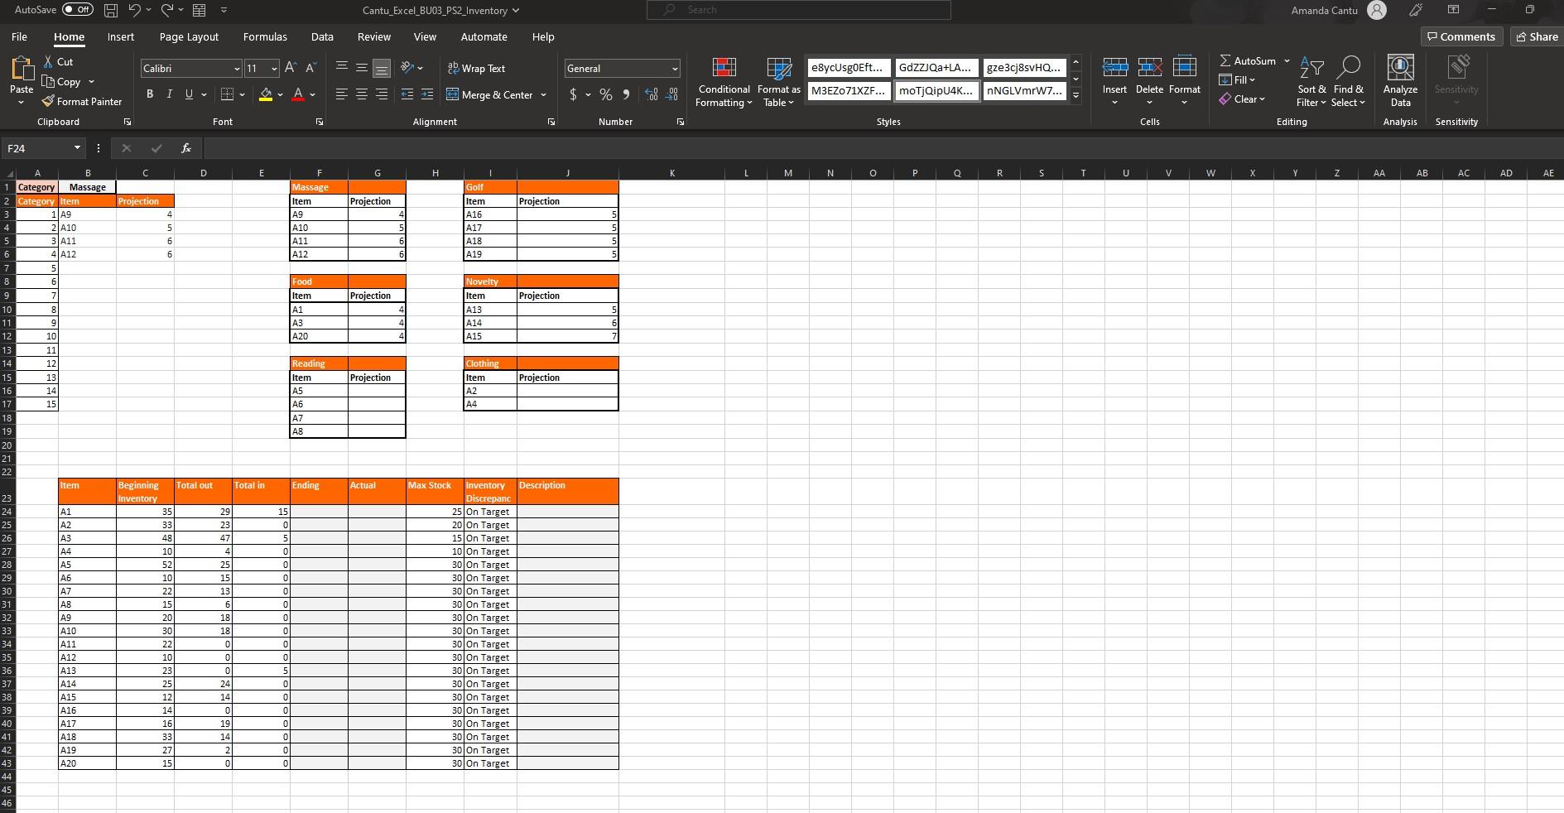Click the Save icon in title bar
The width and height of the screenshot is (1564, 813).
111,10
